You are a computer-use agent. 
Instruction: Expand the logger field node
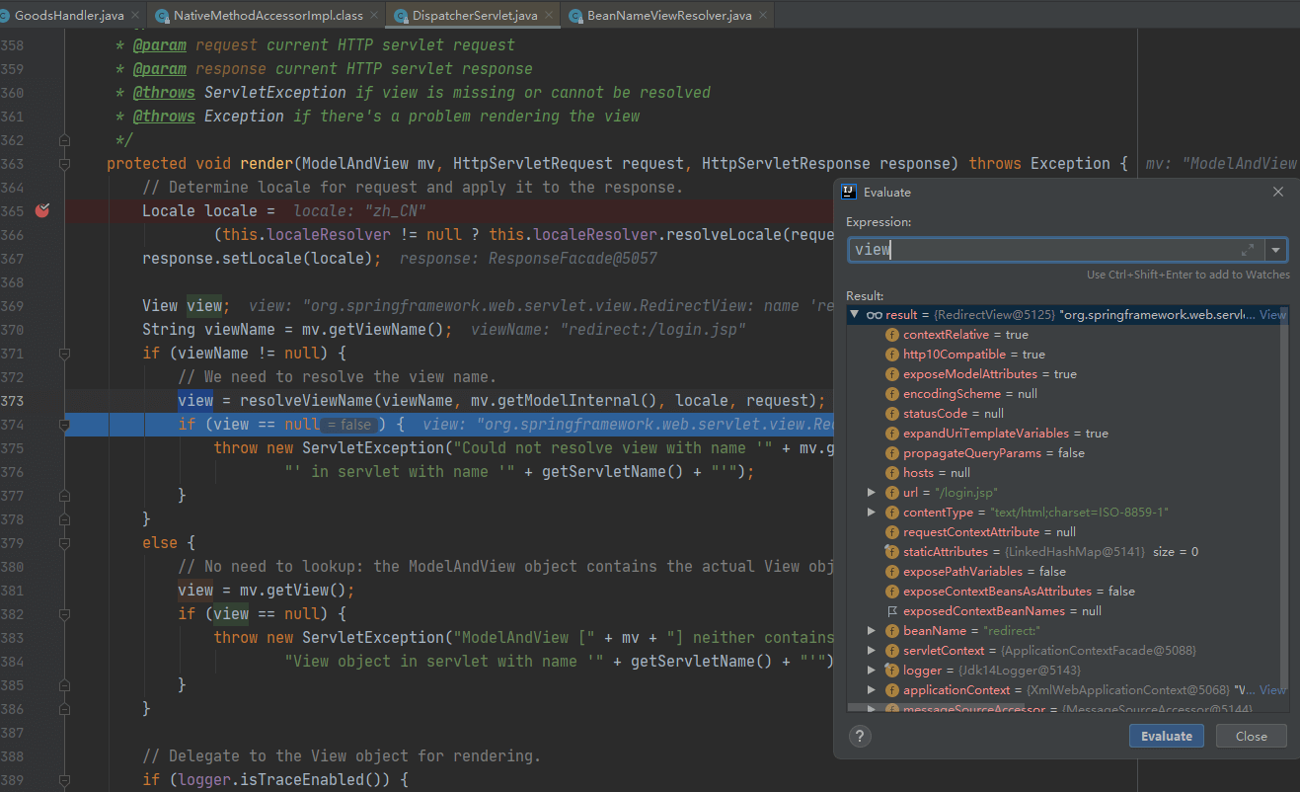coord(872,671)
